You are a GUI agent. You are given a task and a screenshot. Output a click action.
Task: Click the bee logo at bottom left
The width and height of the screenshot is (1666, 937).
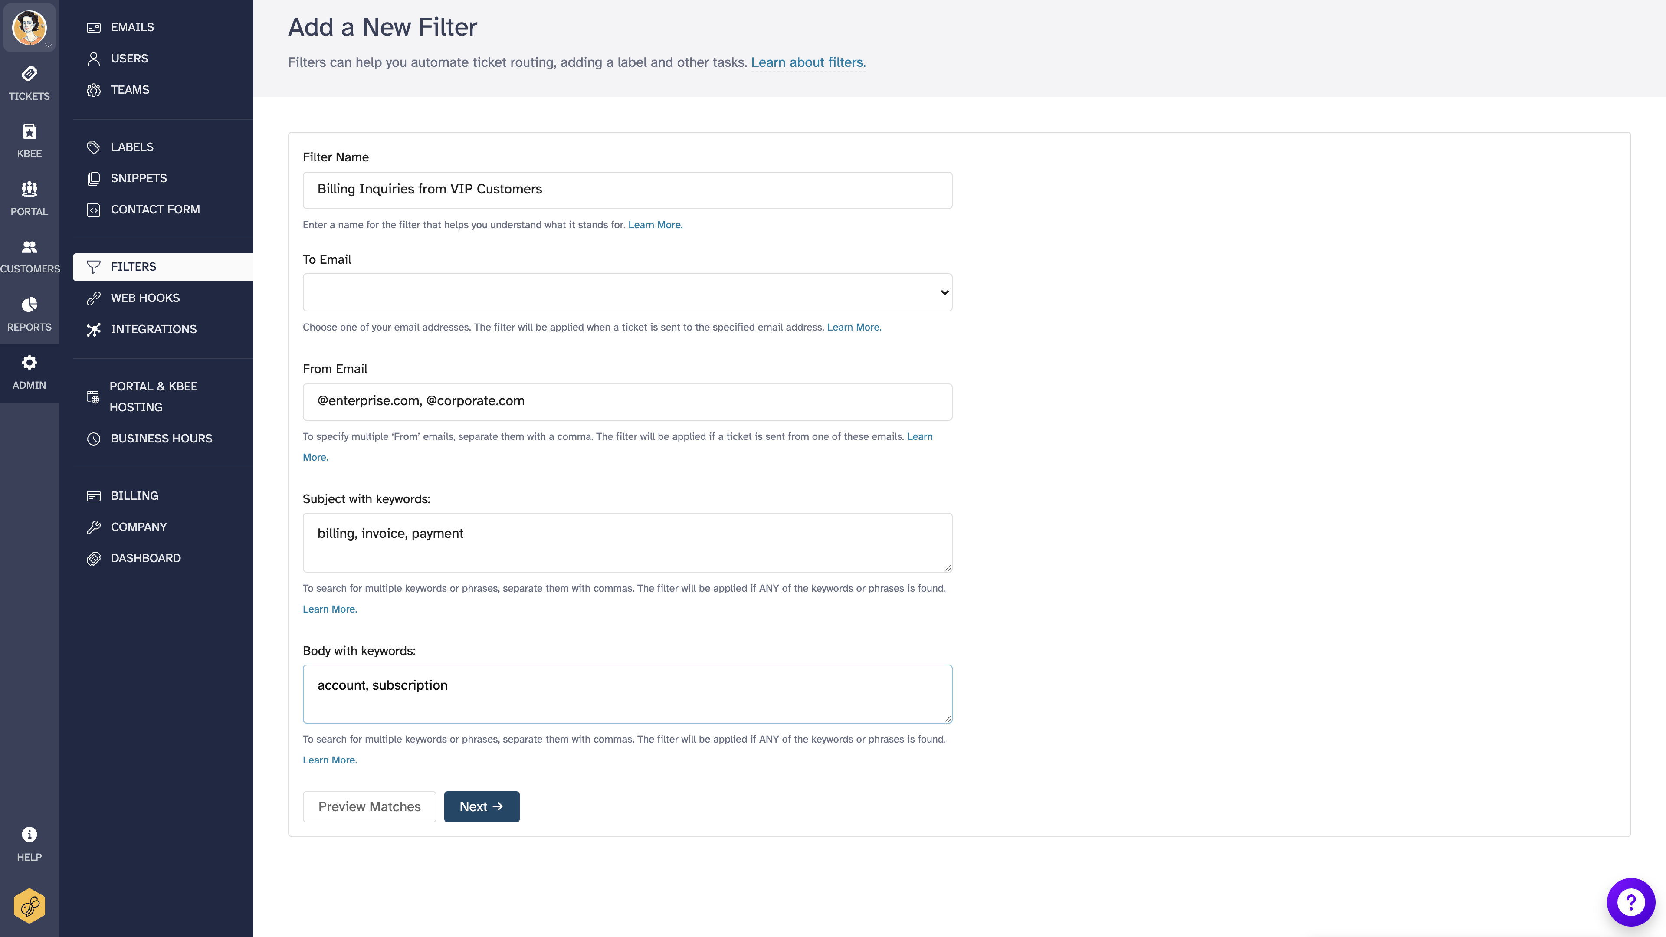coord(29,905)
